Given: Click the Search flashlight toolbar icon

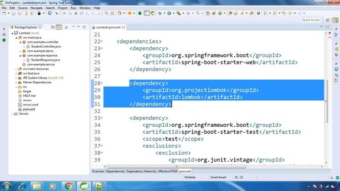Looking at the screenshot, I should [x=242, y=13].
